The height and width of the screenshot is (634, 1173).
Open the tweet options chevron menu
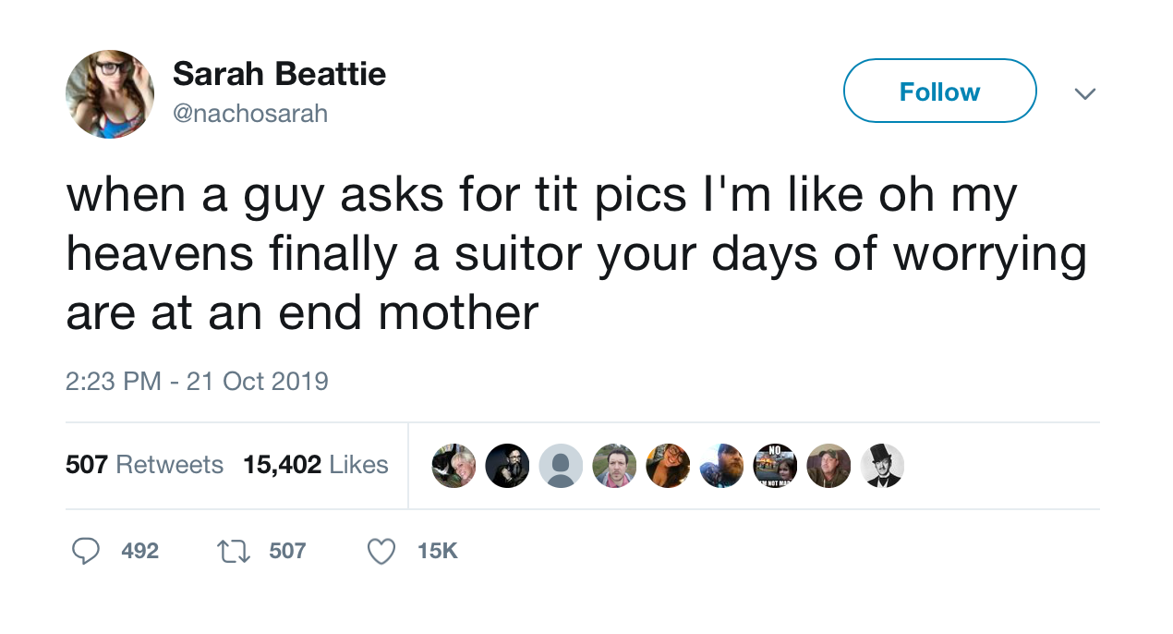[1085, 93]
